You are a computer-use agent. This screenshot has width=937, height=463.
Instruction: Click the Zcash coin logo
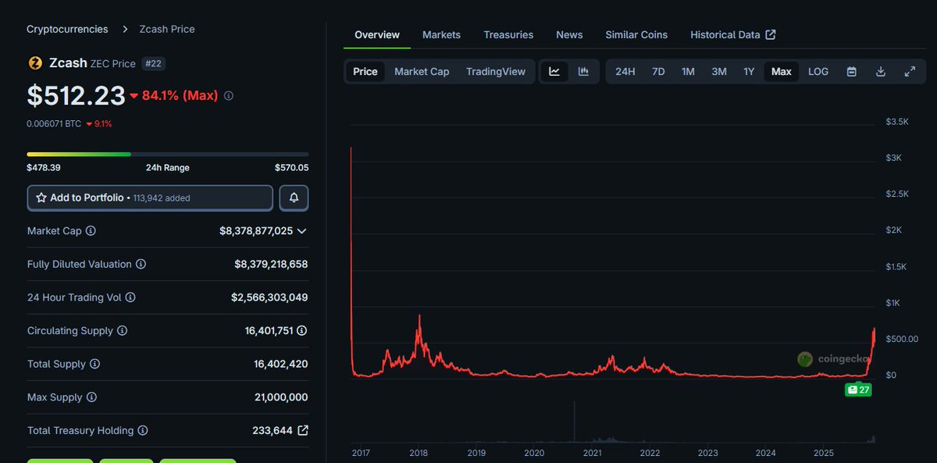coord(34,63)
